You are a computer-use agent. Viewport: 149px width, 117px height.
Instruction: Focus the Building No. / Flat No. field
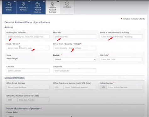coord(28,37)
